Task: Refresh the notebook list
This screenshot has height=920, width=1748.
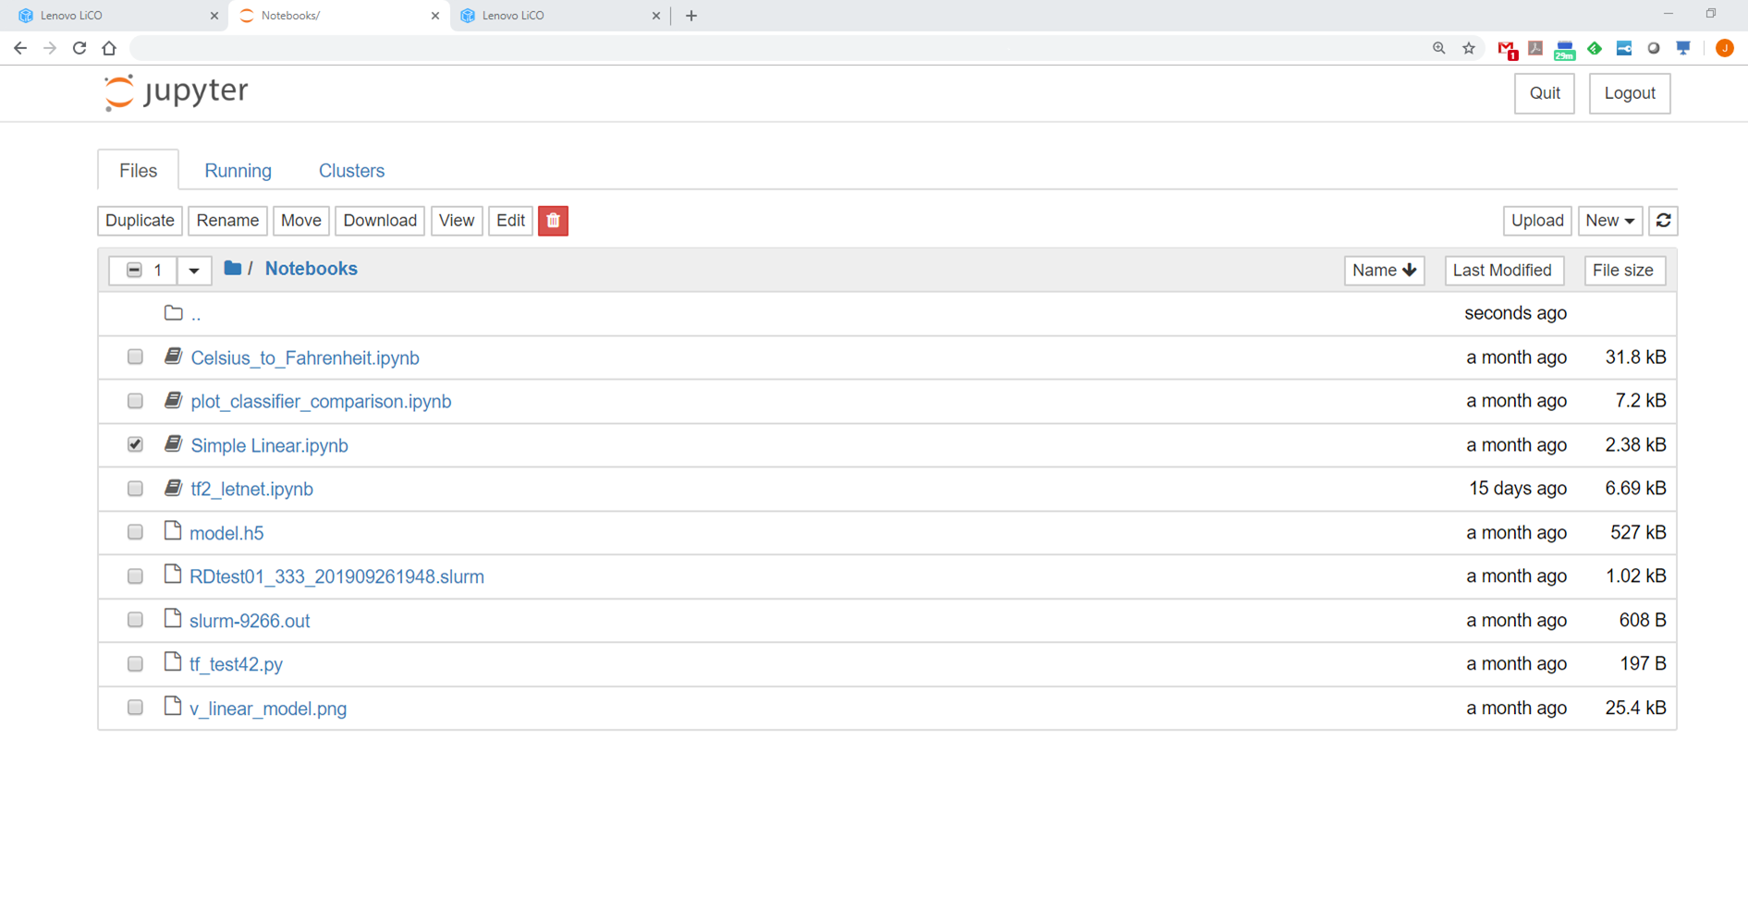Action: click(x=1663, y=221)
